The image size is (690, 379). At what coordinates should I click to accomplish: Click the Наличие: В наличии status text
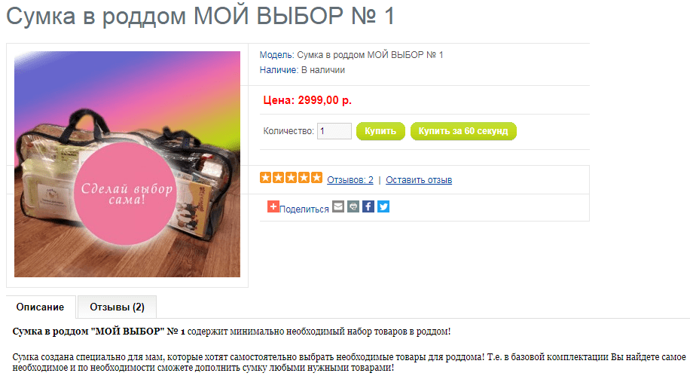(302, 70)
